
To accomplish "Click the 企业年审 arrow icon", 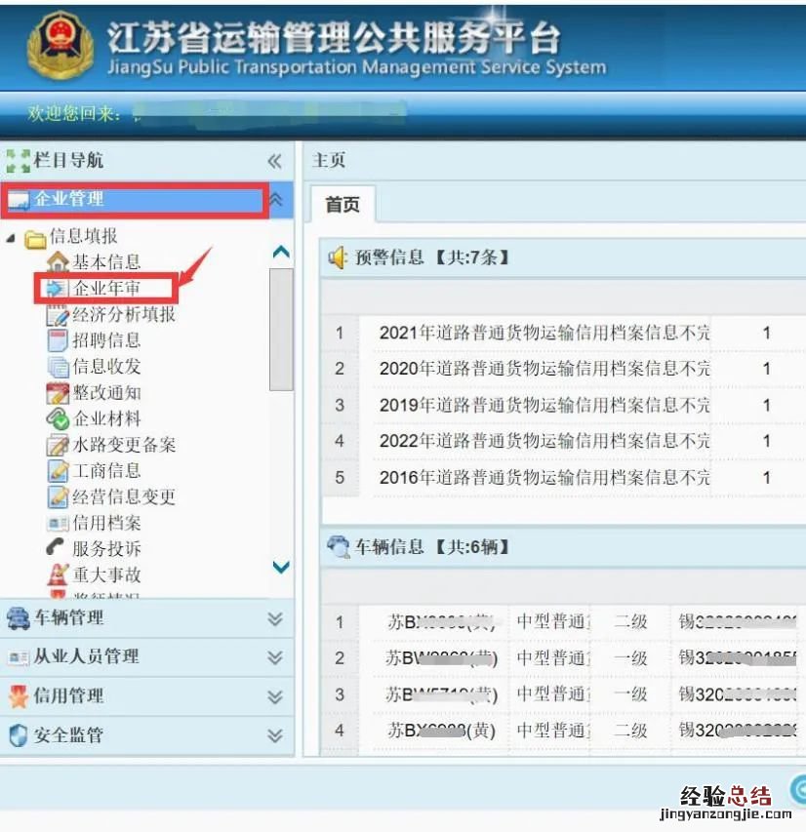I will point(57,289).
